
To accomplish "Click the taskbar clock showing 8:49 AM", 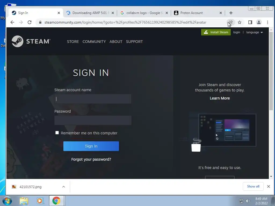I will click(261, 201).
